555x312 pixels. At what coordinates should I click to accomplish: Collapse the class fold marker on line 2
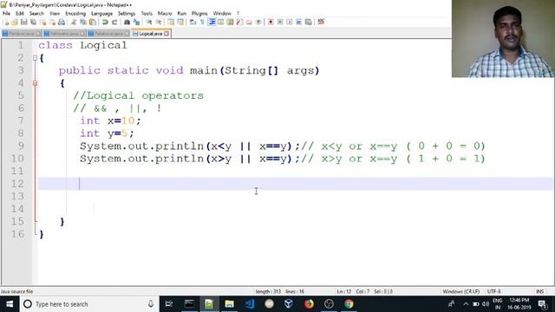click(35, 58)
